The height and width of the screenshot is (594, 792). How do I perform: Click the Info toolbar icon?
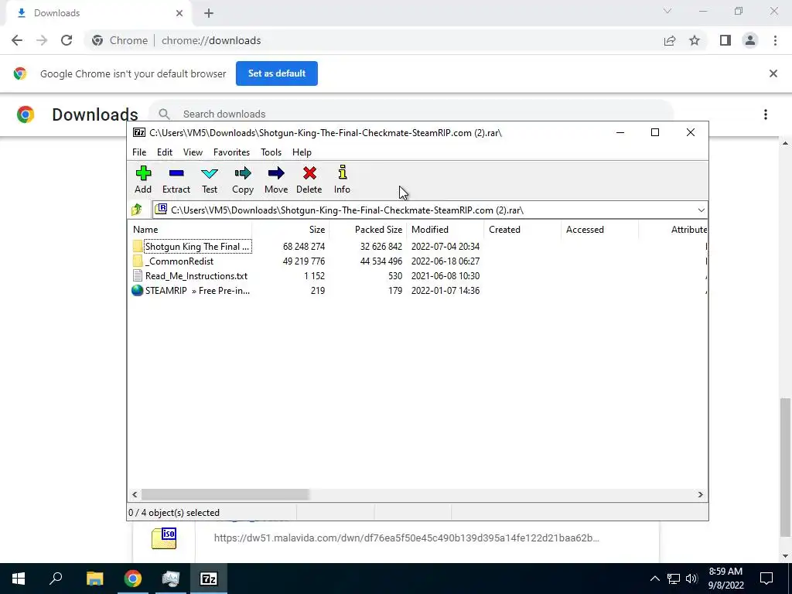(342, 179)
